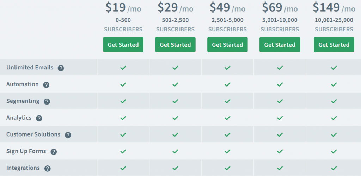Choose Get Started under $29/mo plan

tap(176, 45)
